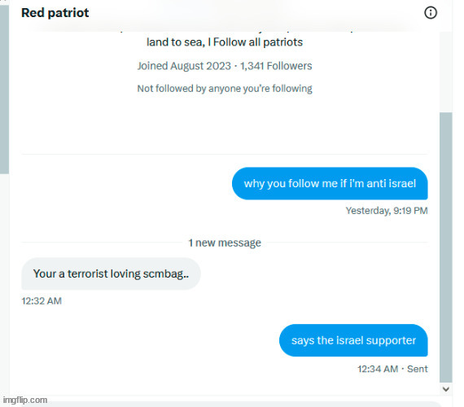
Task: Click the scrollbar down arrow
Action: coord(445,389)
